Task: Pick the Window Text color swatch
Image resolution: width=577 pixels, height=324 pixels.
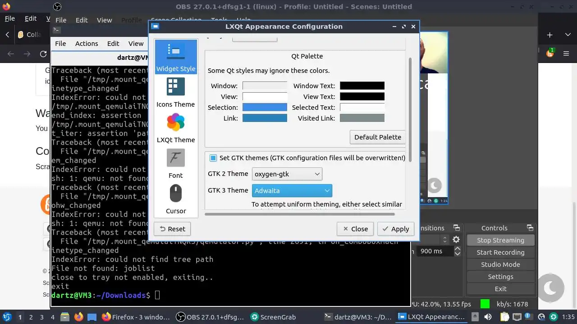Action: [x=362, y=85]
